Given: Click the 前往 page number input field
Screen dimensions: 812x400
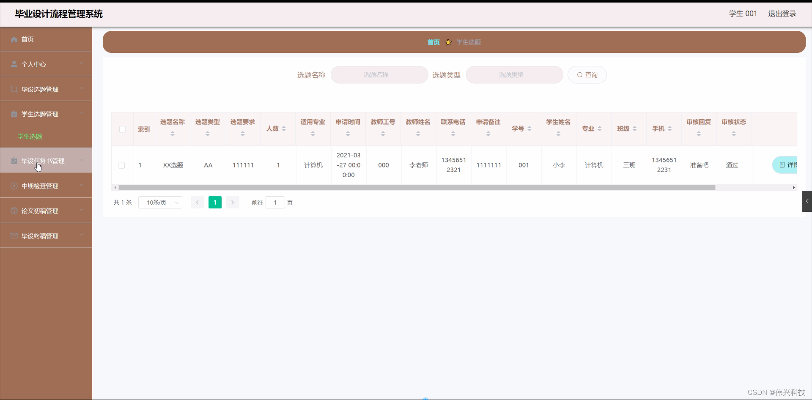Looking at the screenshot, I should [275, 202].
